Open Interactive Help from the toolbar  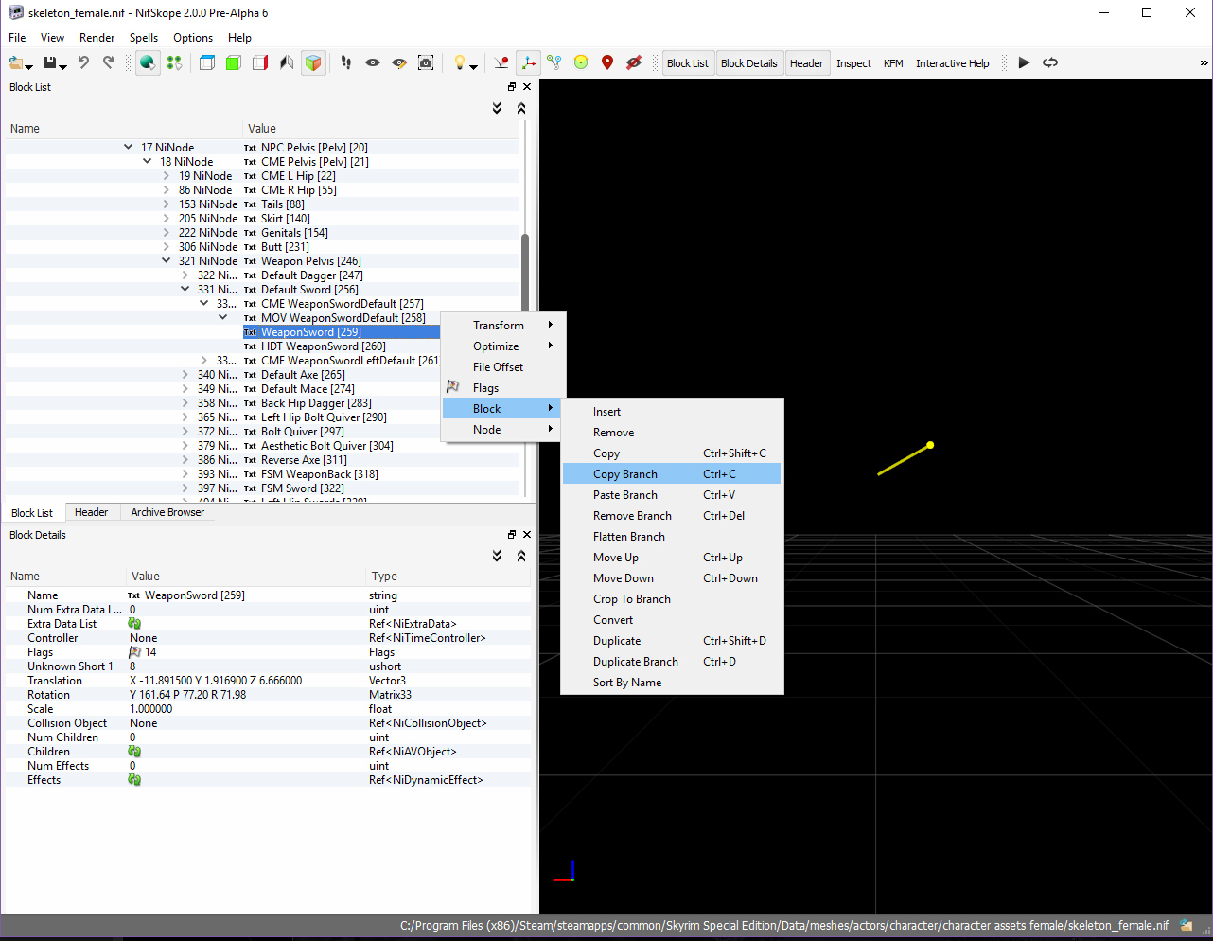(952, 63)
